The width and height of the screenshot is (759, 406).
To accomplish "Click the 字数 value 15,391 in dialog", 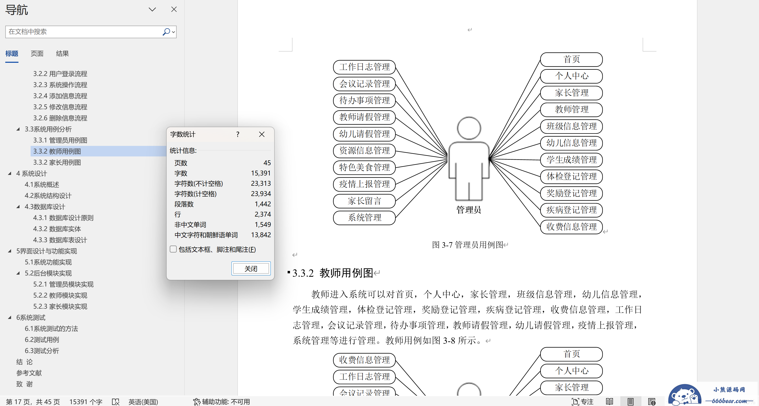I will point(261,173).
